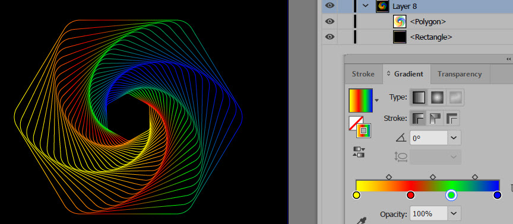Hide Layer 8 using its eye icon
The width and height of the screenshot is (513, 224).
[330, 5]
